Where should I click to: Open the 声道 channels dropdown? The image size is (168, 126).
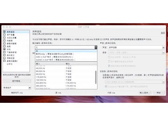click(136, 47)
